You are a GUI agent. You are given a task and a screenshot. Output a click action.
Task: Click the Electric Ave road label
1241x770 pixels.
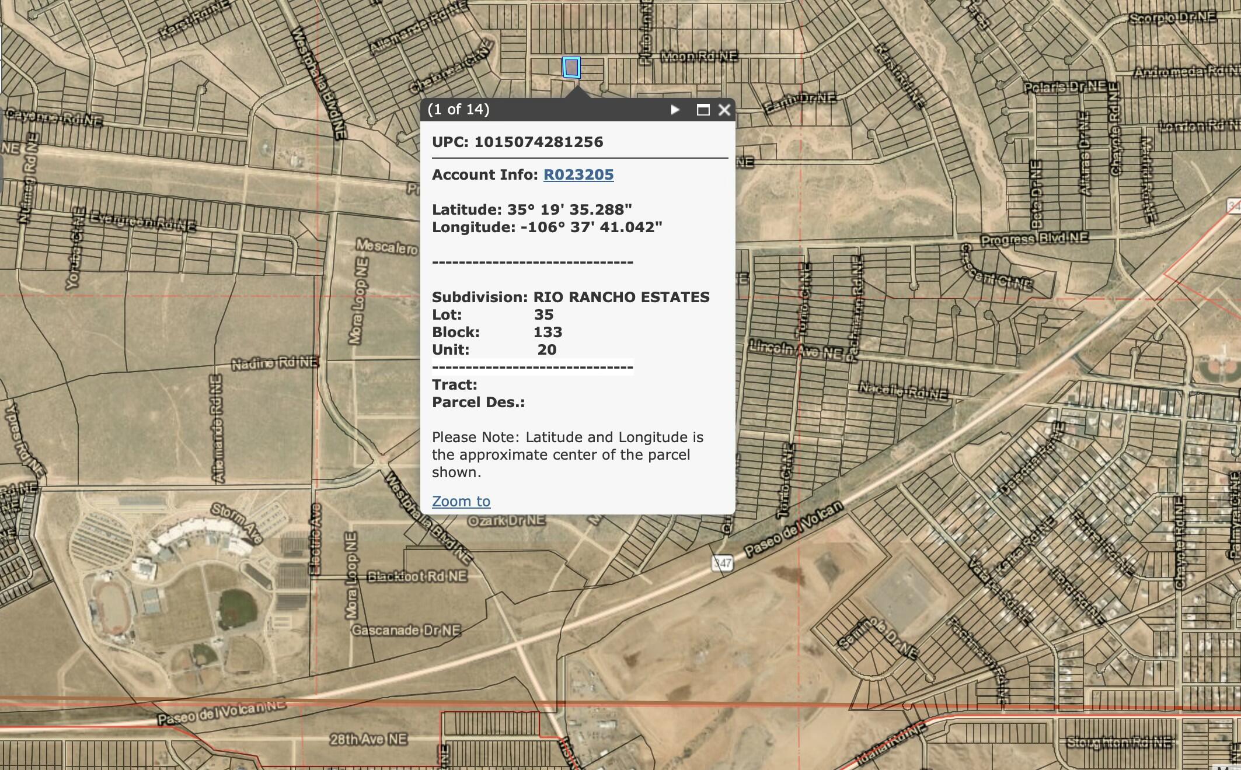point(316,539)
